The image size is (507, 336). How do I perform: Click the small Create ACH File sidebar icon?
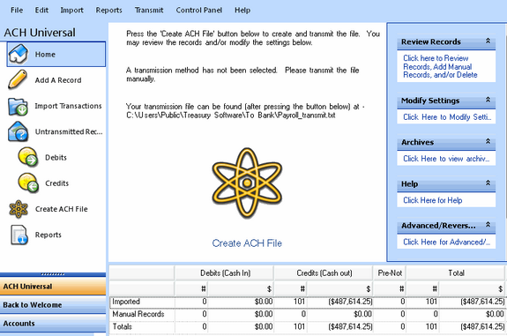click(x=19, y=209)
